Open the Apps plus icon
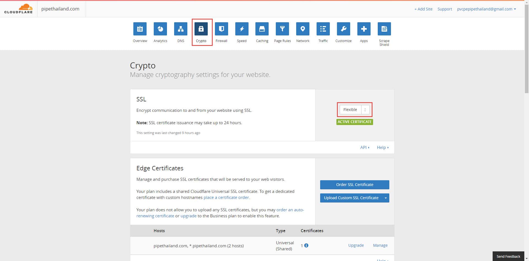This screenshot has height=261, width=529. [x=364, y=29]
